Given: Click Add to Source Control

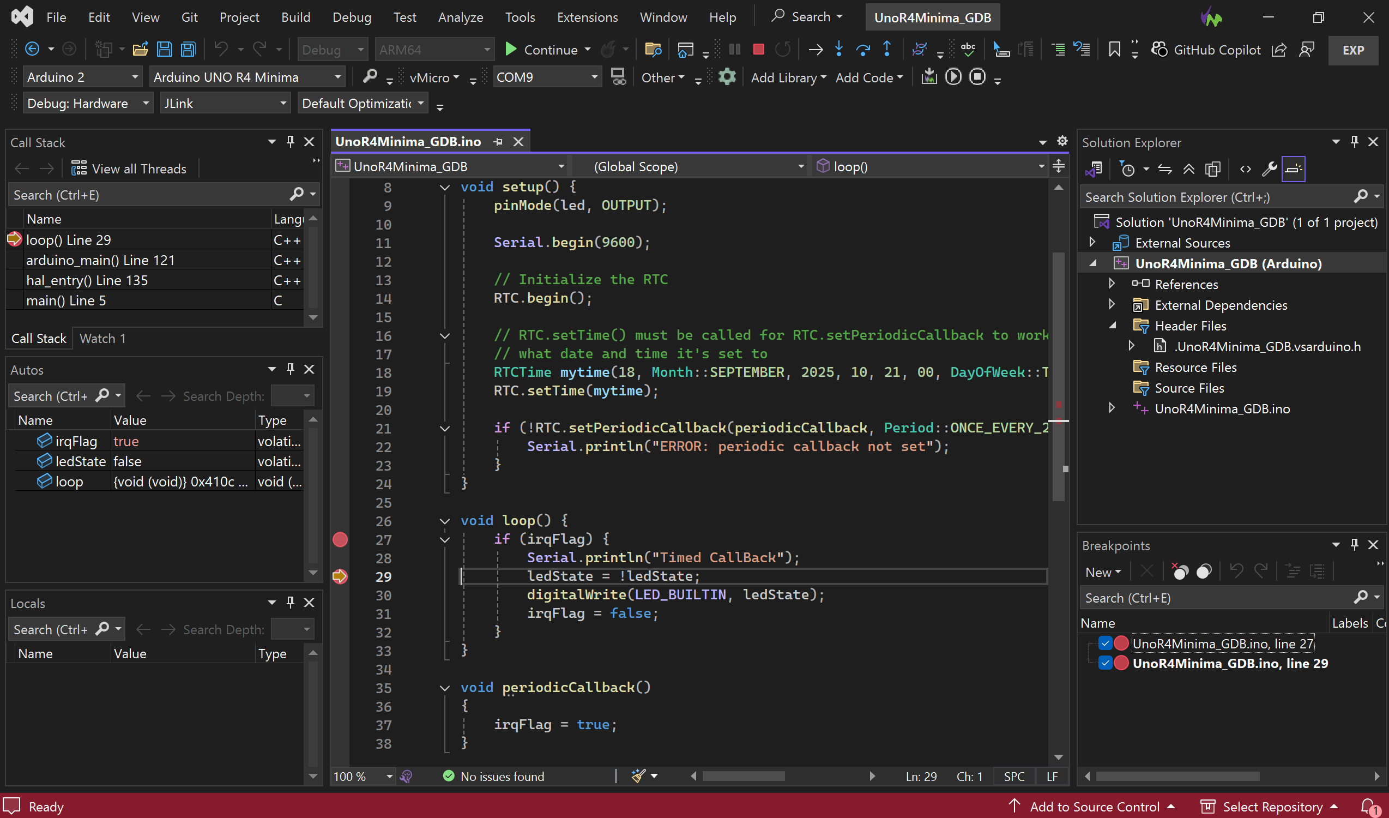Looking at the screenshot, I should tap(1094, 807).
